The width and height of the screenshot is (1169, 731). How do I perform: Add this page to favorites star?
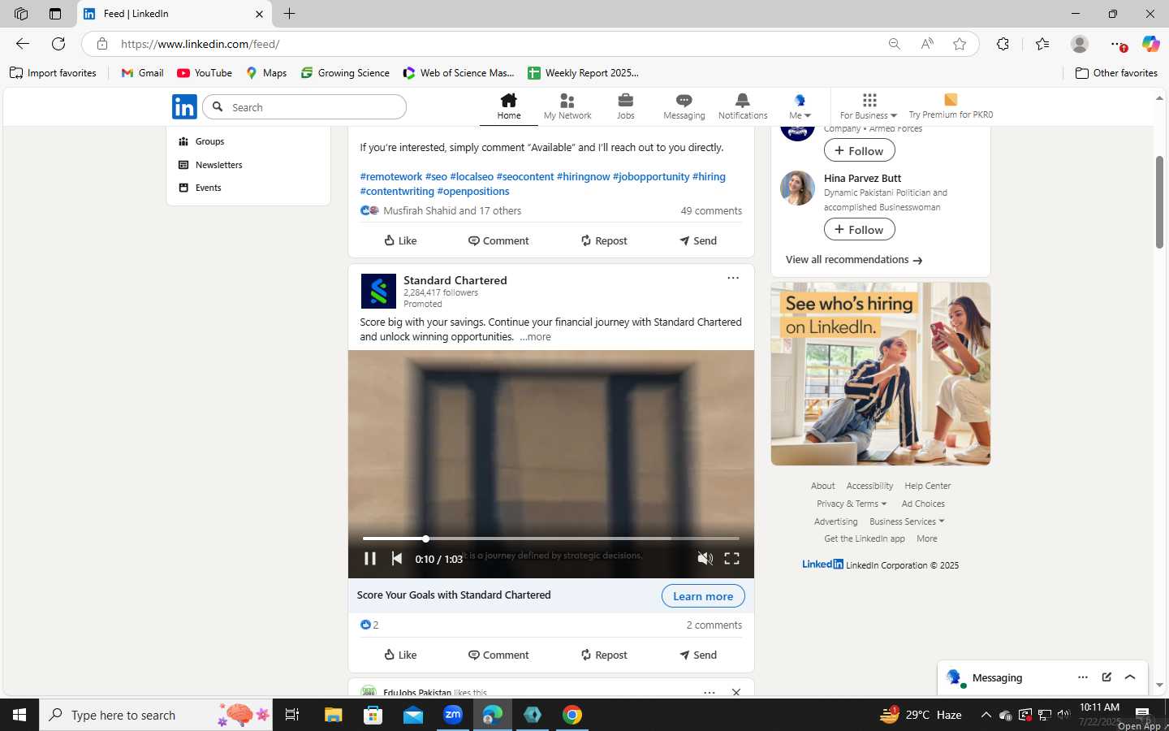click(x=960, y=44)
